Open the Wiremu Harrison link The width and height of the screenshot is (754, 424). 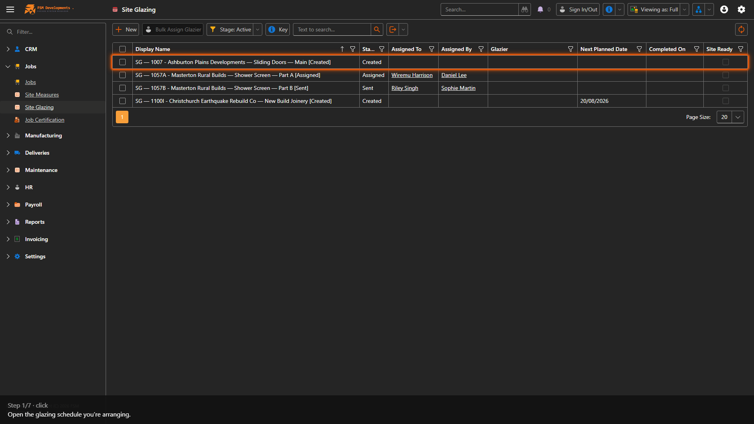(x=412, y=75)
